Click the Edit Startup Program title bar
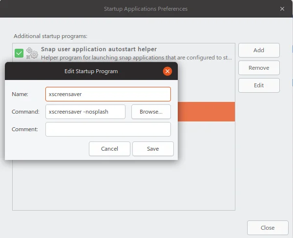This screenshot has height=238, width=293. tap(91, 71)
